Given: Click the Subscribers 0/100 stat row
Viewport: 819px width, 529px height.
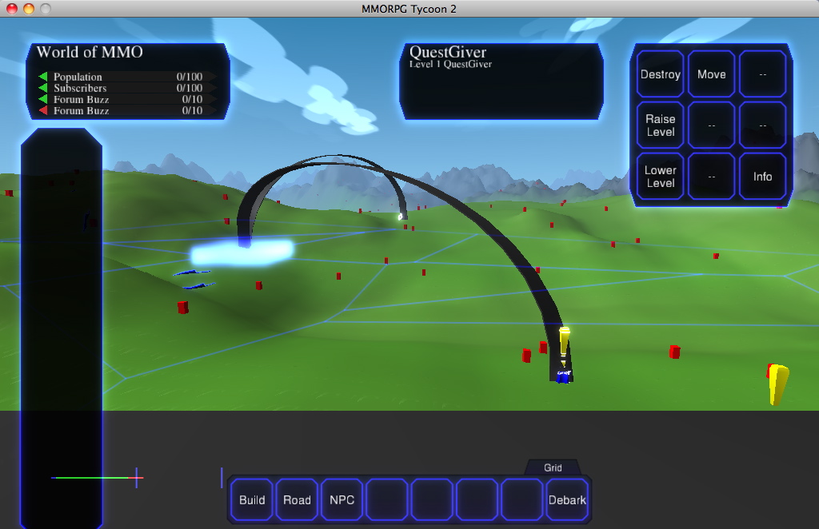Looking at the screenshot, I should click(127, 88).
